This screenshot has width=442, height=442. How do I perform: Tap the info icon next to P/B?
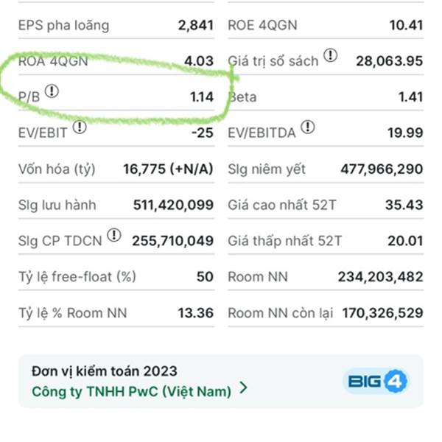(52, 91)
